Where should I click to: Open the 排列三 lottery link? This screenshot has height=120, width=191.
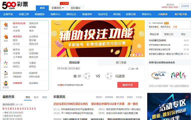pyautogui.click(x=16, y=66)
